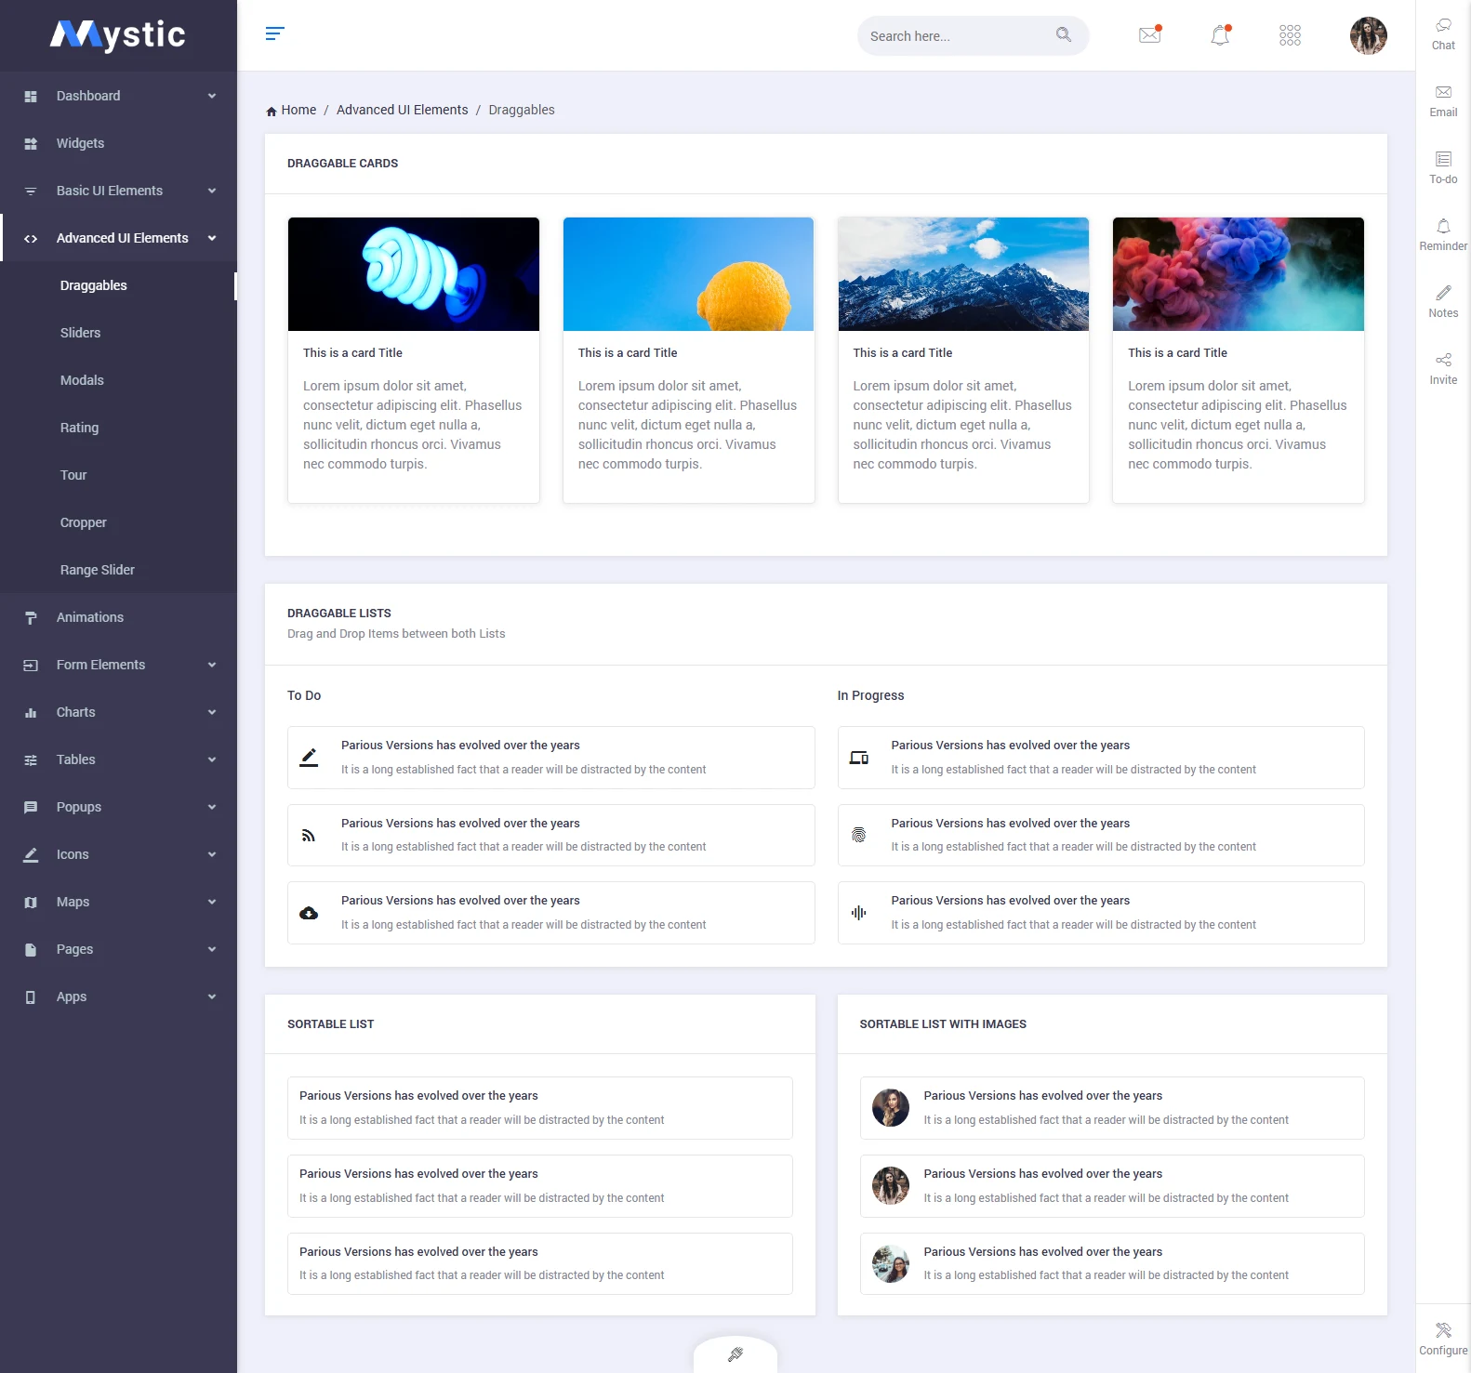Expand the Charts menu chevron
The height and width of the screenshot is (1373, 1471).
(212, 712)
